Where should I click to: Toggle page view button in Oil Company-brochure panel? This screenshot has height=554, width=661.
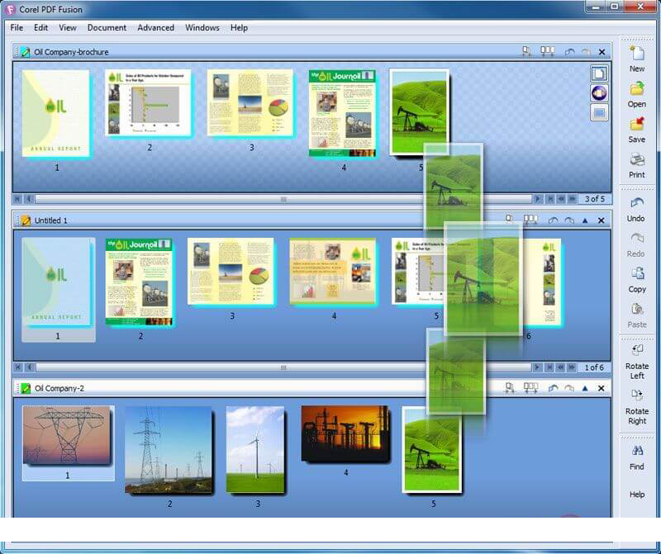(599, 73)
